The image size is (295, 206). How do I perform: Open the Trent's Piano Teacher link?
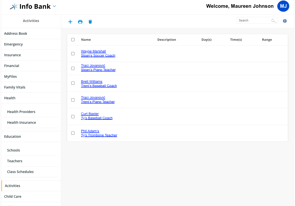(98, 102)
